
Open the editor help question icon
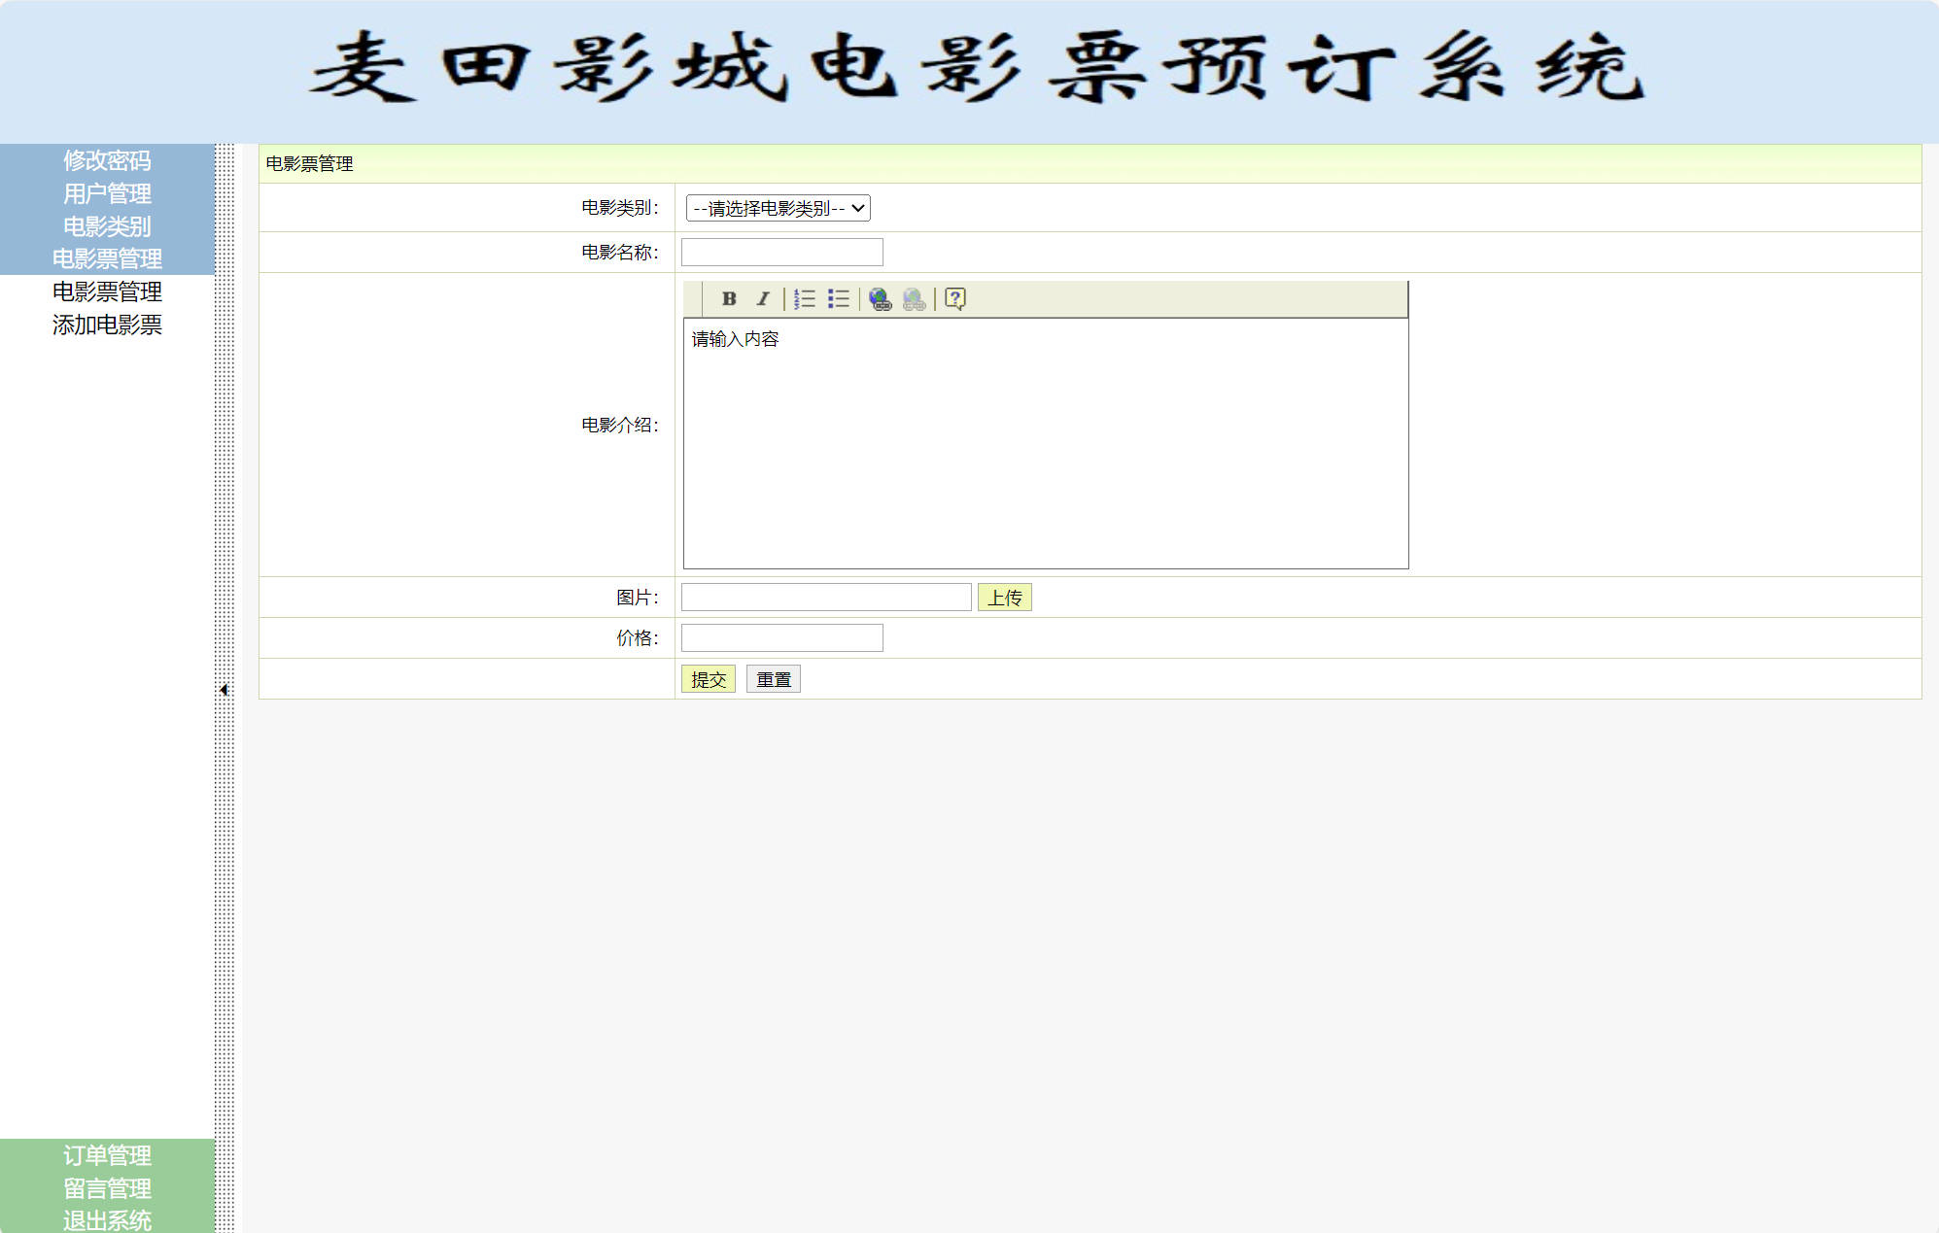[x=955, y=299]
